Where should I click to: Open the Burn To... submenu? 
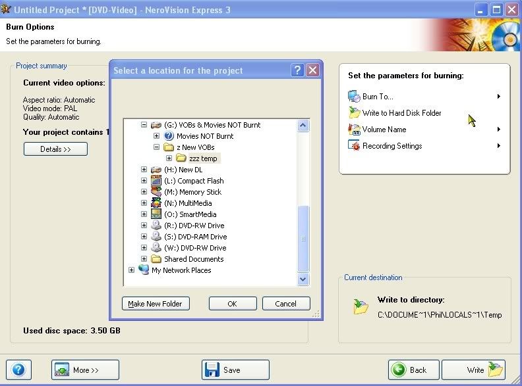pyautogui.click(x=424, y=96)
